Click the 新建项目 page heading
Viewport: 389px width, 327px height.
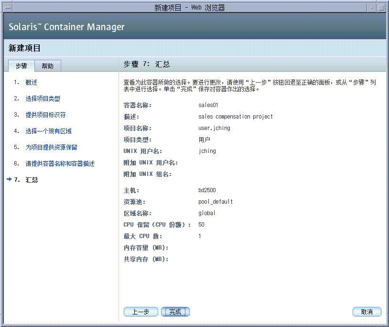click(x=24, y=48)
